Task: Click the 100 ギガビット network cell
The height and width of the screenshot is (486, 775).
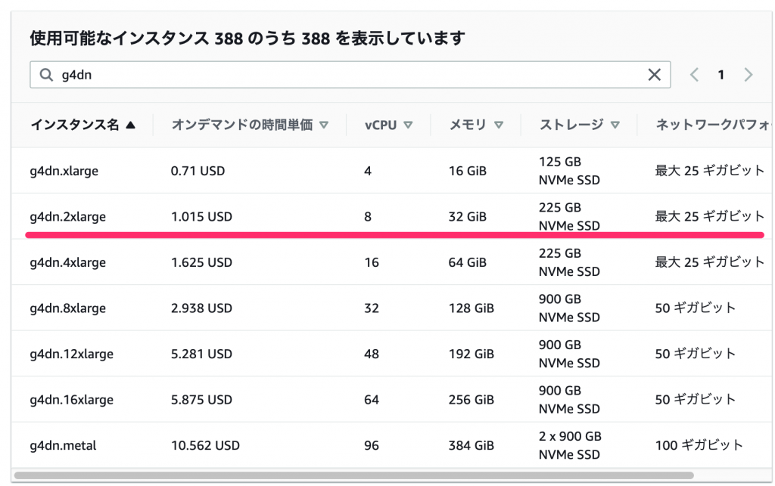Action: click(699, 445)
